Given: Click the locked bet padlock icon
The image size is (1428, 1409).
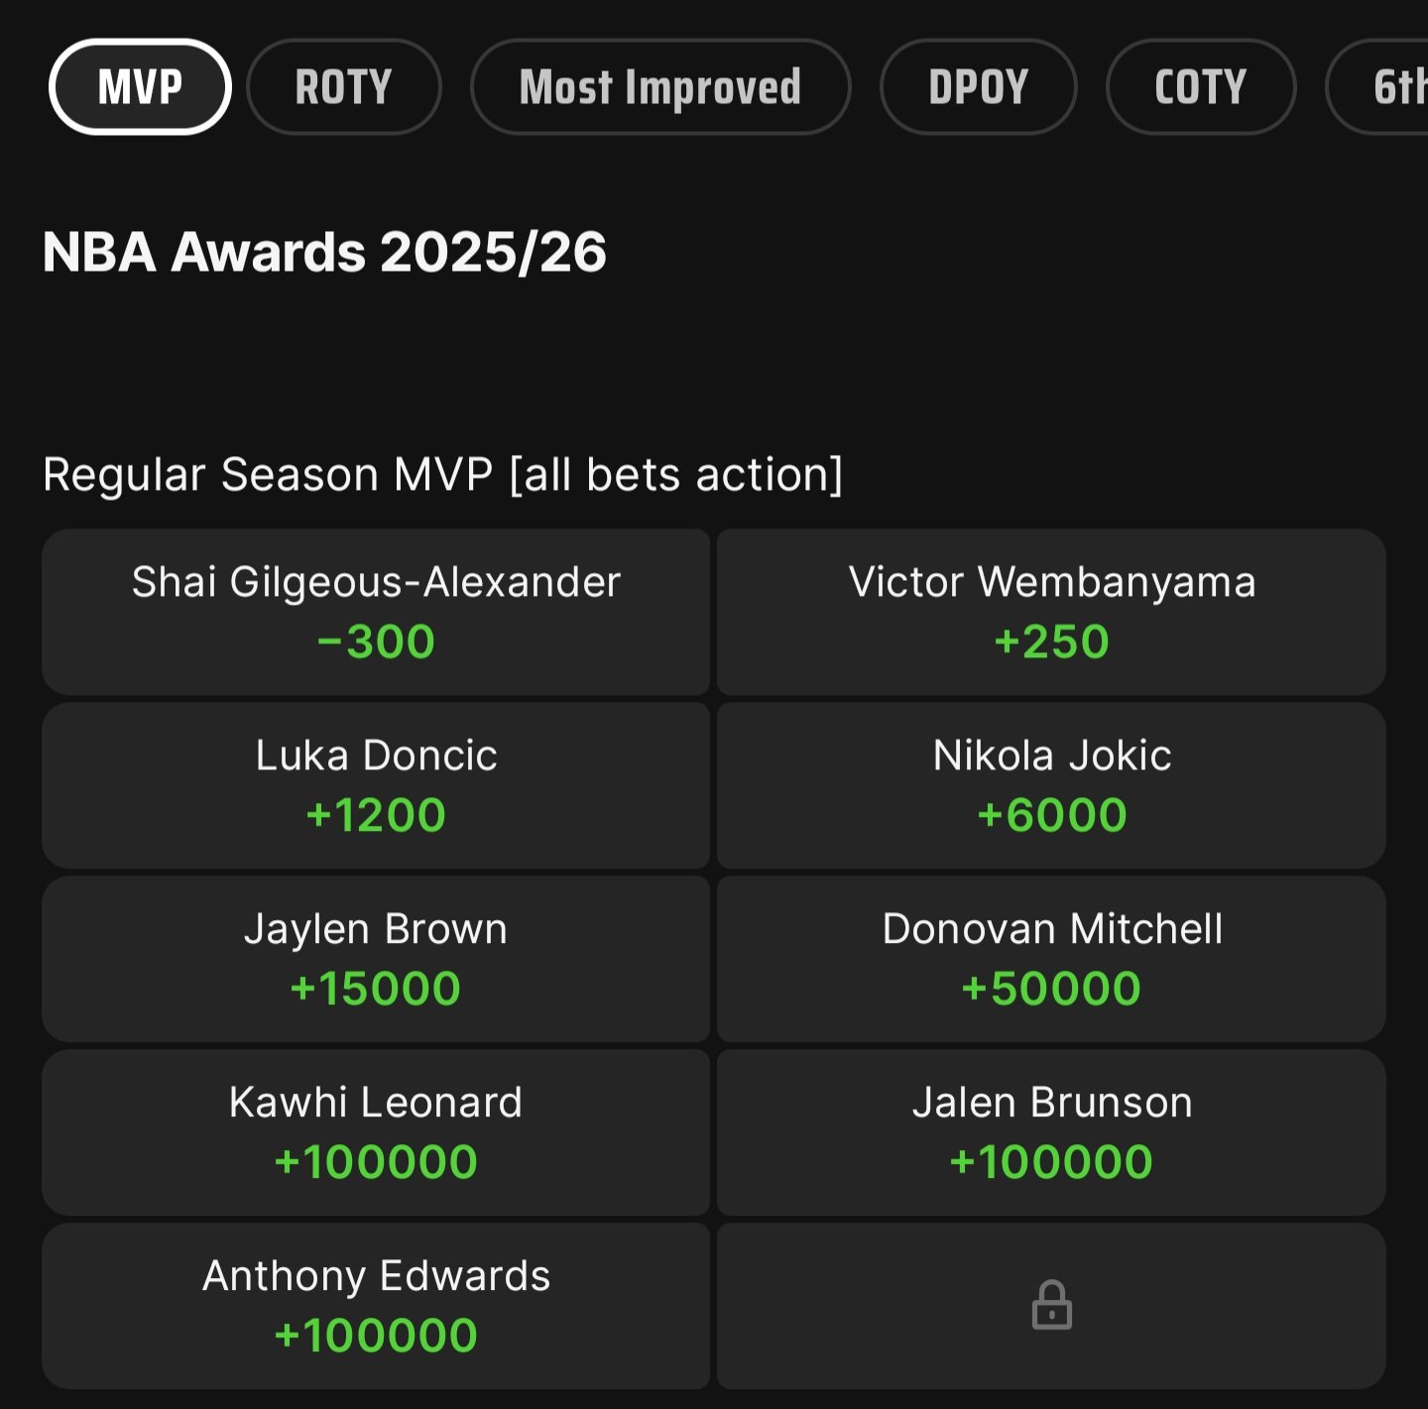Looking at the screenshot, I should pyautogui.click(x=1051, y=1305).
